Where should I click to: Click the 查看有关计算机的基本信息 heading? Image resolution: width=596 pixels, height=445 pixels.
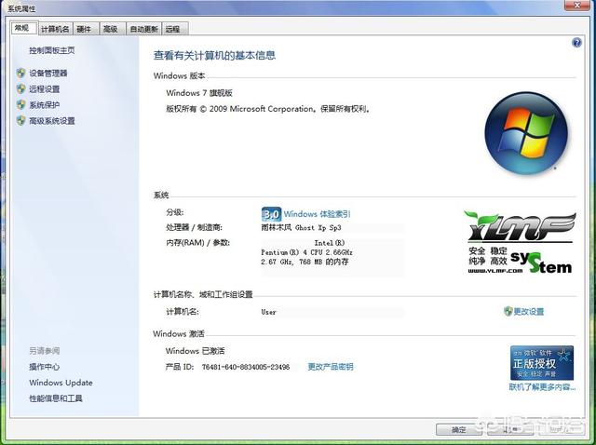click(x=214, y=56)
